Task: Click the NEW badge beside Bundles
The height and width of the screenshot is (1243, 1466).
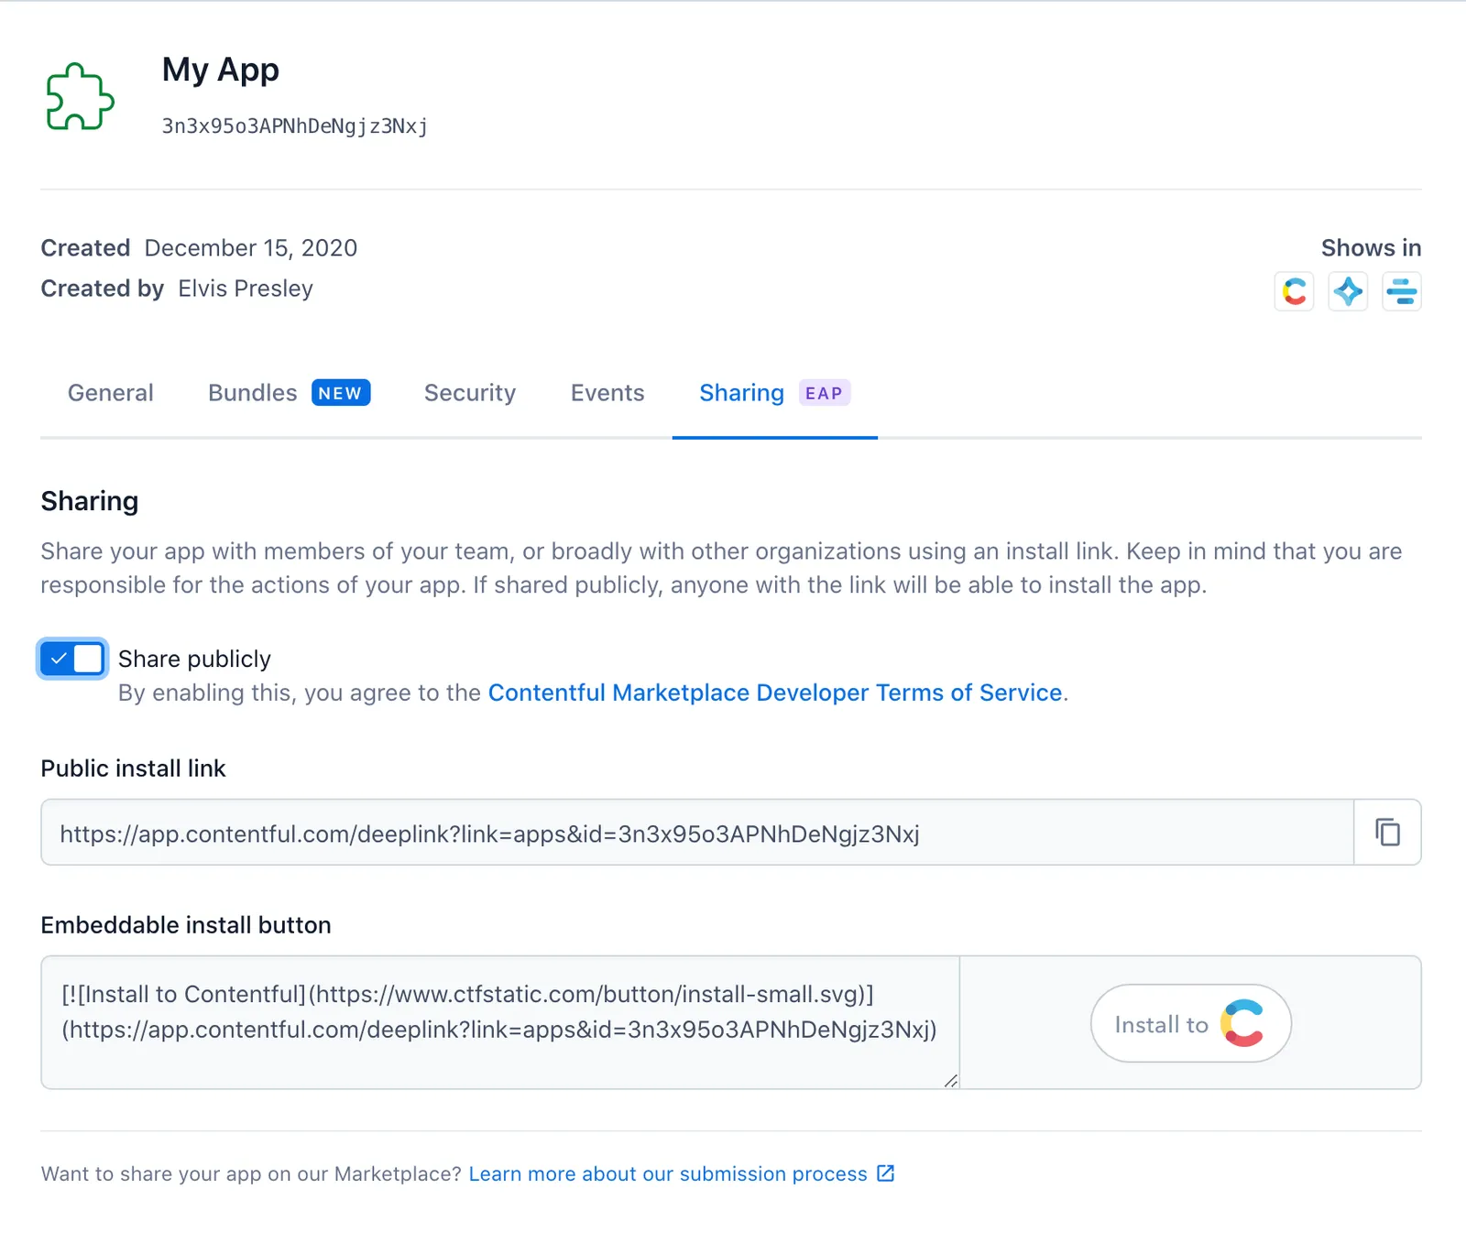Action: pos(341,393)
